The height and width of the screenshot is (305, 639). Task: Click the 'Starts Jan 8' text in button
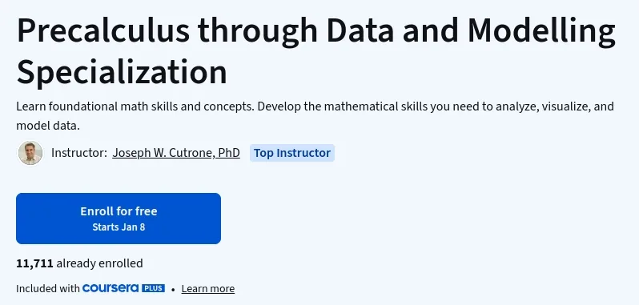point(119,227)
